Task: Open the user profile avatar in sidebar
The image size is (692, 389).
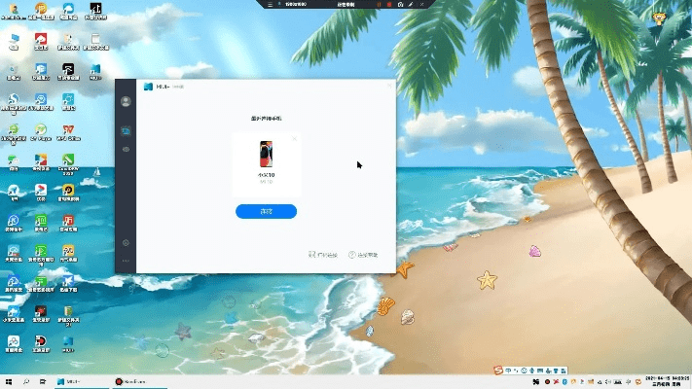Action: 126,102
